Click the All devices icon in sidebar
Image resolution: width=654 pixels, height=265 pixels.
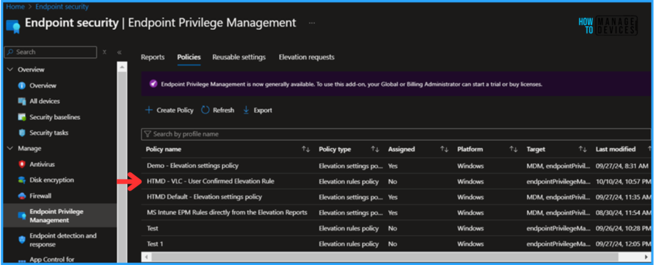click(x=22, y=101)
